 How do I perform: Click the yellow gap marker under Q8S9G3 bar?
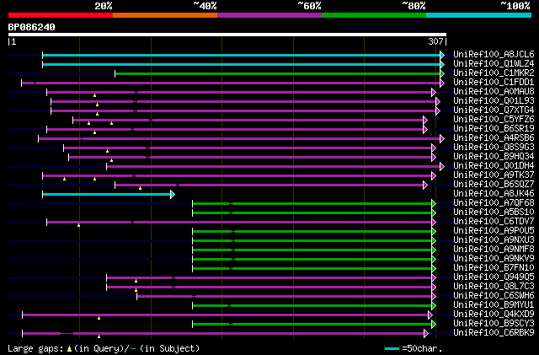[x=107, y=151]
